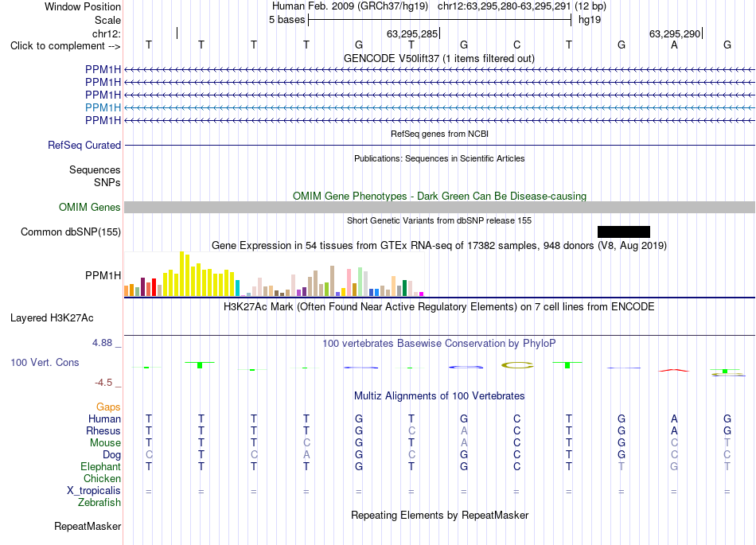Click the black dbSNP variant block

point(623,232)
